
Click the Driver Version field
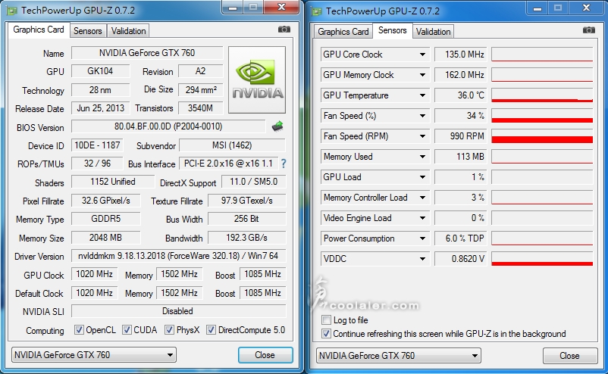(178, 256)
